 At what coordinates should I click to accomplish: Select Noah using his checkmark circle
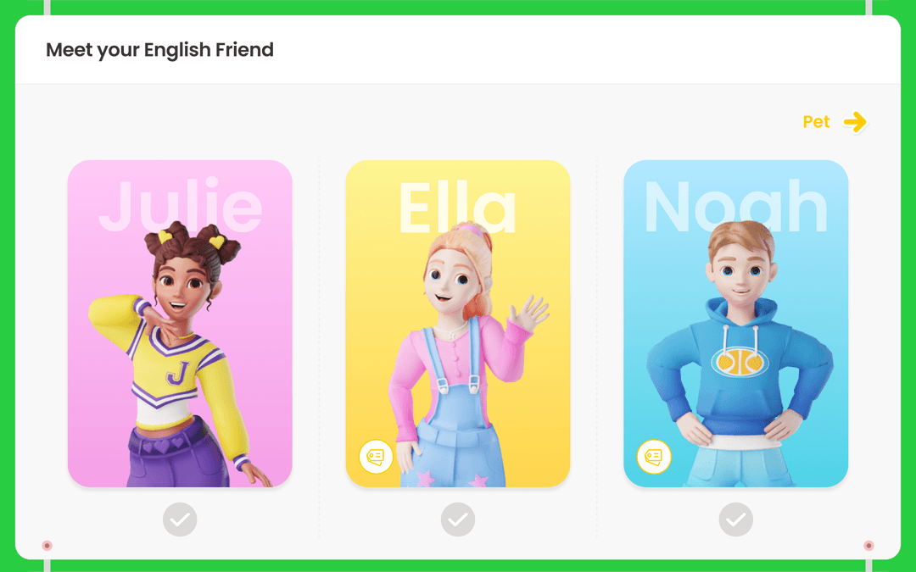[736, 519]
